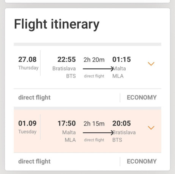Click the return flight direction arrow
175x174 pixels.
click(98, 133)
